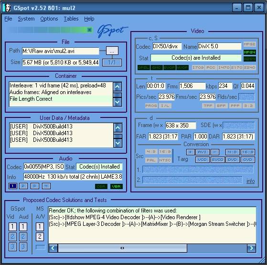Click the S240 colorimetry indicator
Viewport: 267px width, 265px height.
point(249,68)
